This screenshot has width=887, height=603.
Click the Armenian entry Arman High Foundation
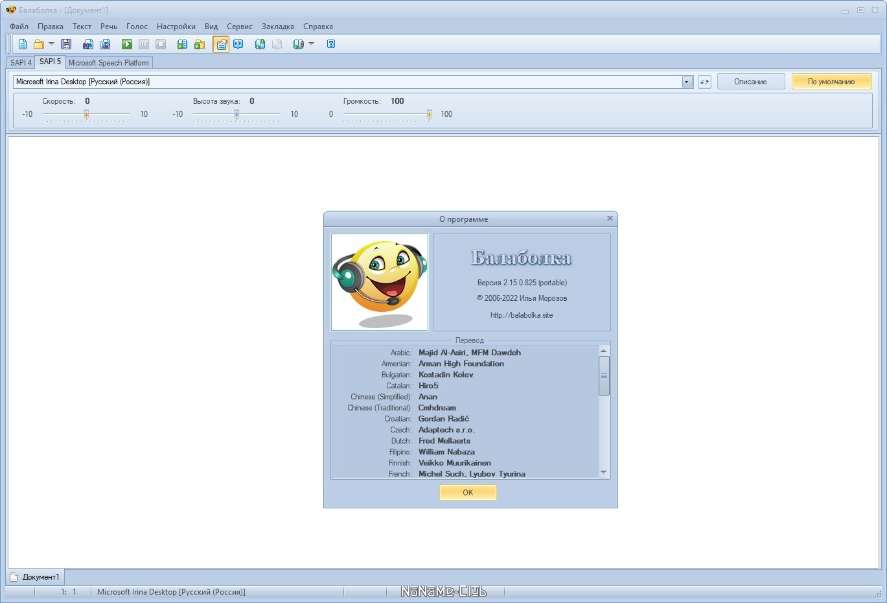[x=461, y=364]
